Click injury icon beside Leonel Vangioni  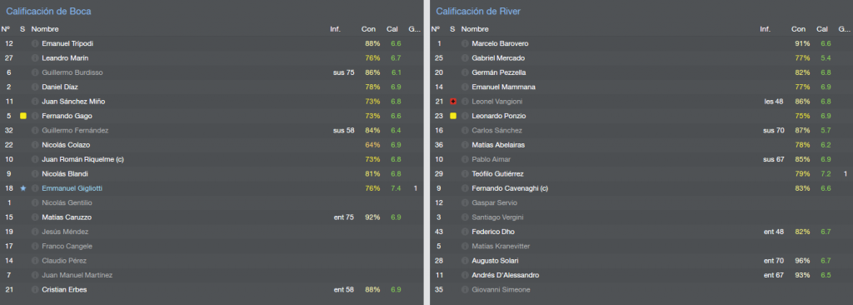(x=452, y=102)
